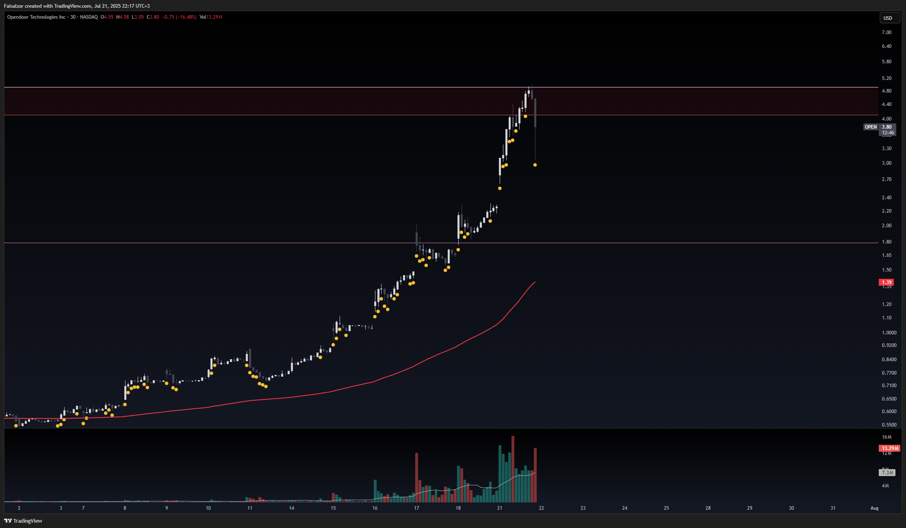Click the H4.58 high value in legend
Viewport: 906px width, 528px height.
(x=123, y=17)
